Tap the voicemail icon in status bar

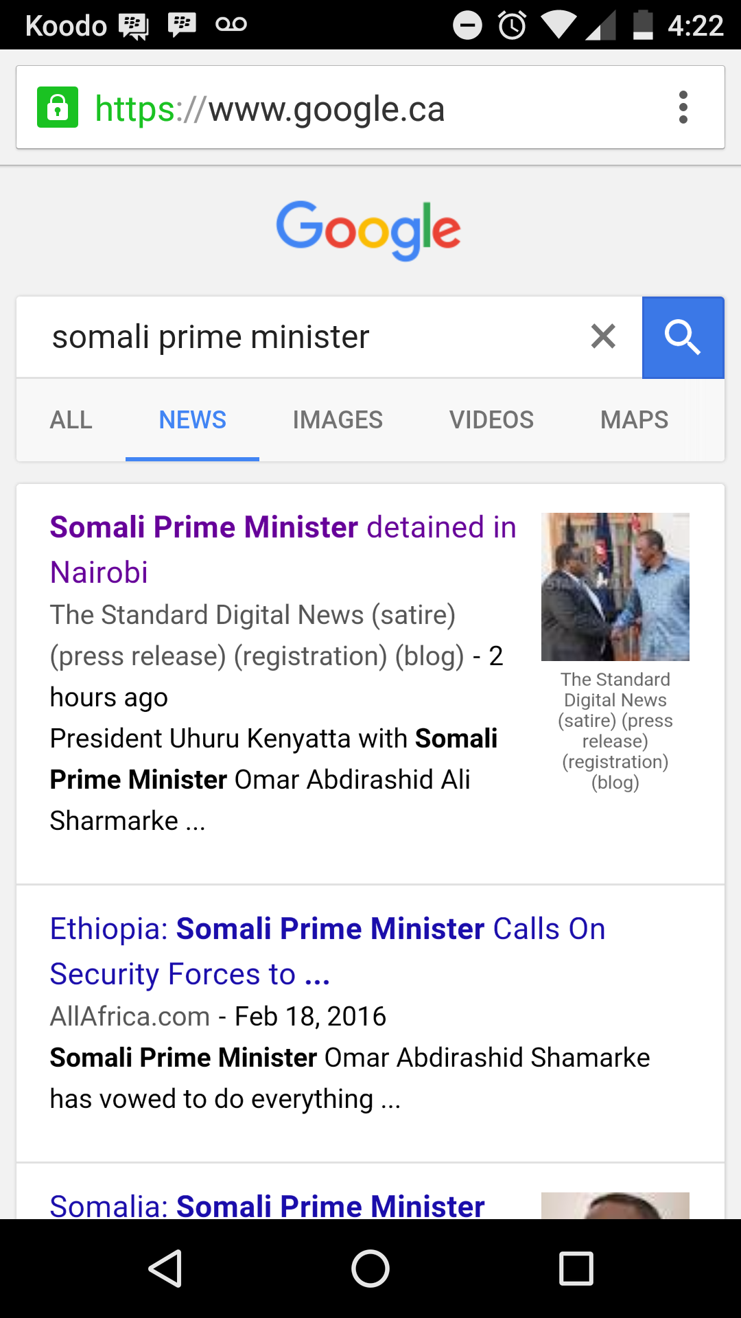click(x=231, y=25)
